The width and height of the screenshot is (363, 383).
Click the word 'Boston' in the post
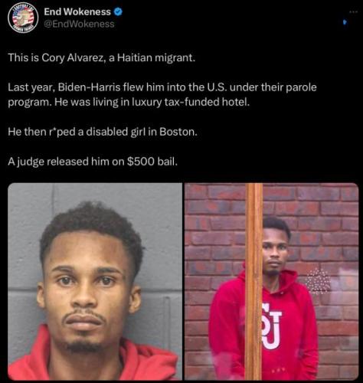click(178, 132)
